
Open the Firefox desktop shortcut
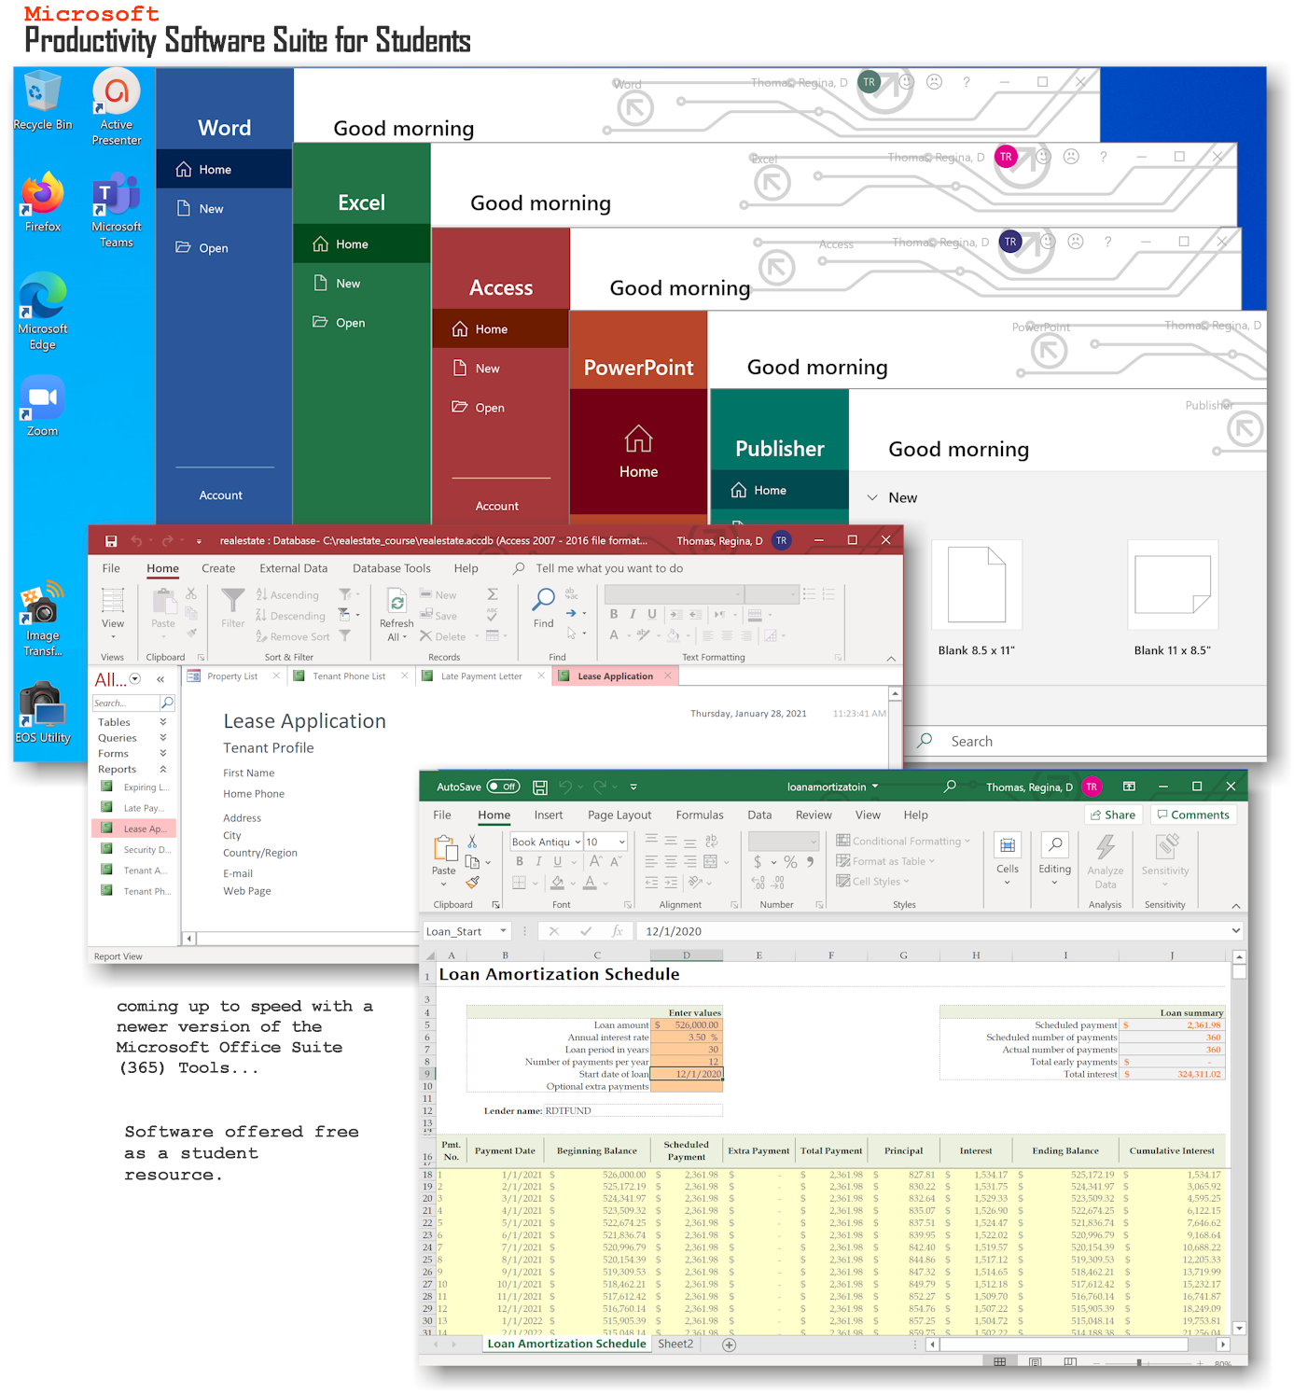[x=43, y=202]
